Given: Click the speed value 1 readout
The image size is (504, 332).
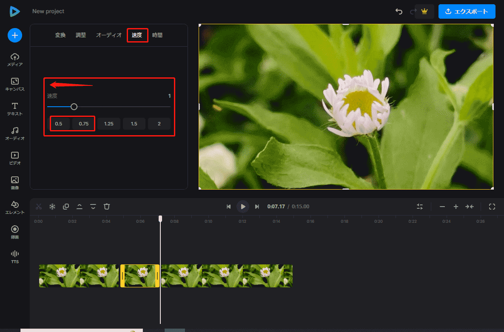Looking at the screenshot, I should click(169, 96).
